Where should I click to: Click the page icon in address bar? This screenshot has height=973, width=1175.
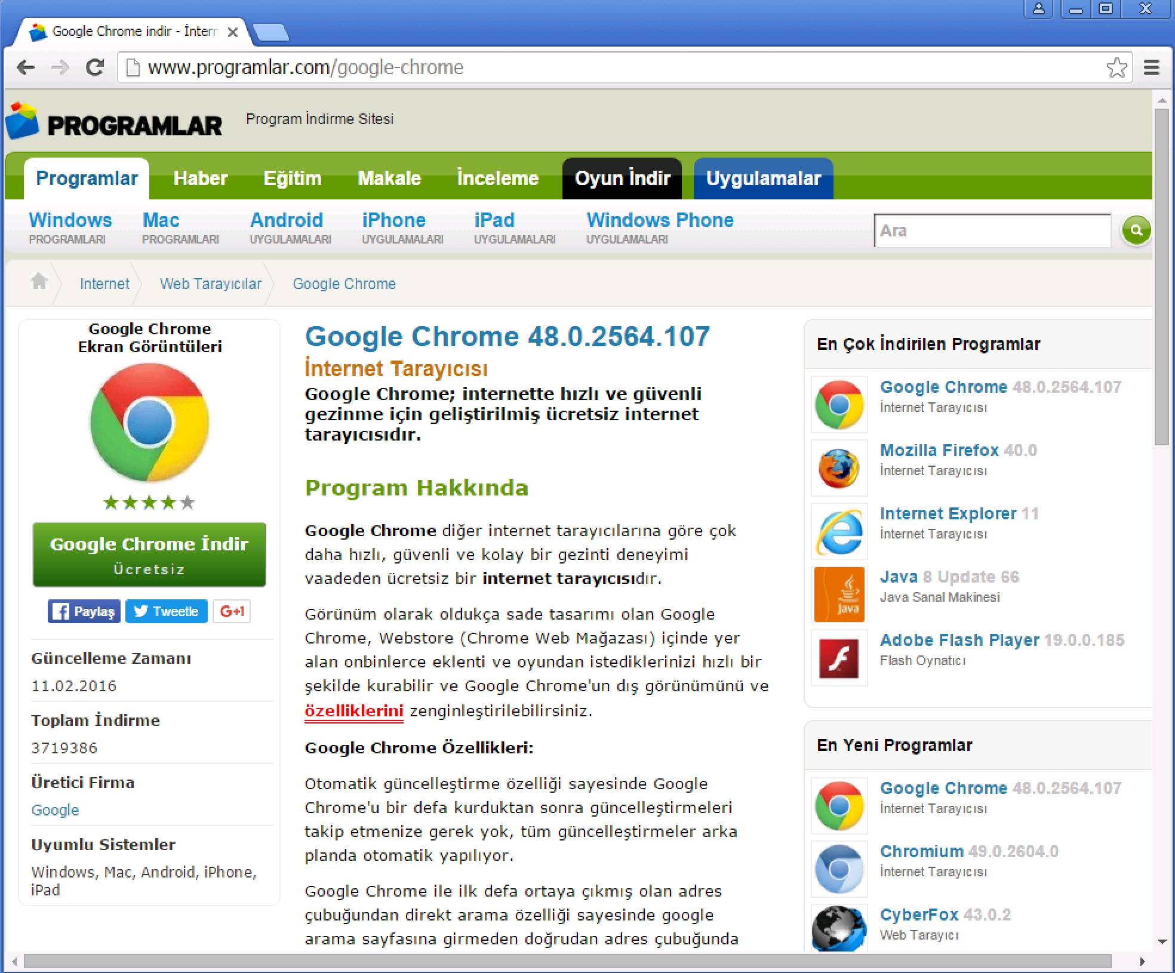[x=134, y=67]
